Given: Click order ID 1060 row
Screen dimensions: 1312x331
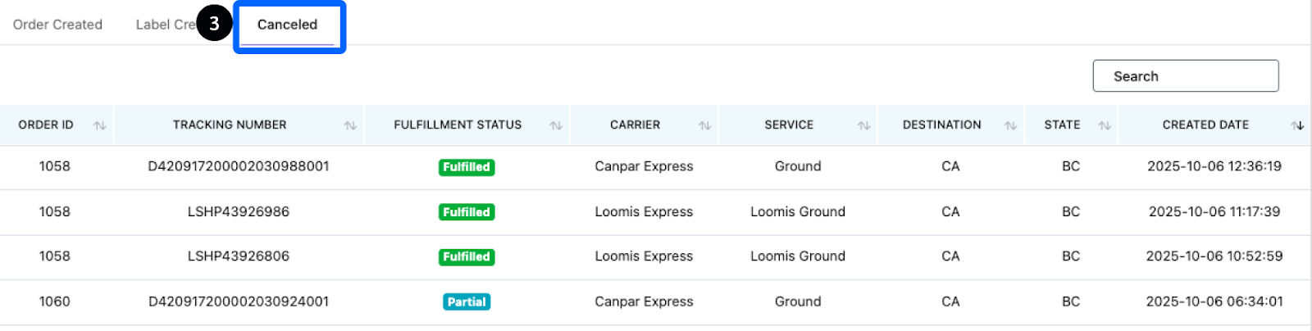Looking at the screenshot, I should click(55, 302).
